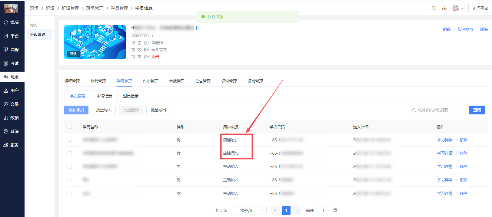Click the 访问平台 button
The image size is (492, 217).
480,8
